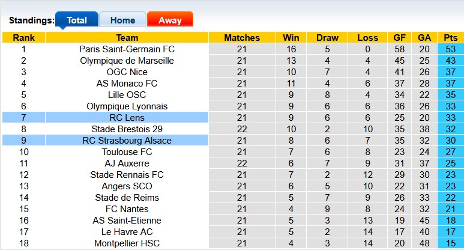
Task: Select Stade Rennais FC team name
Action: coord(127,175)
